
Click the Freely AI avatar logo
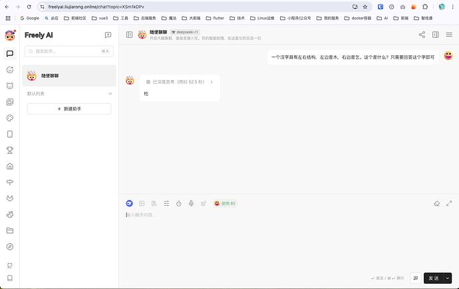pos(10,35)
